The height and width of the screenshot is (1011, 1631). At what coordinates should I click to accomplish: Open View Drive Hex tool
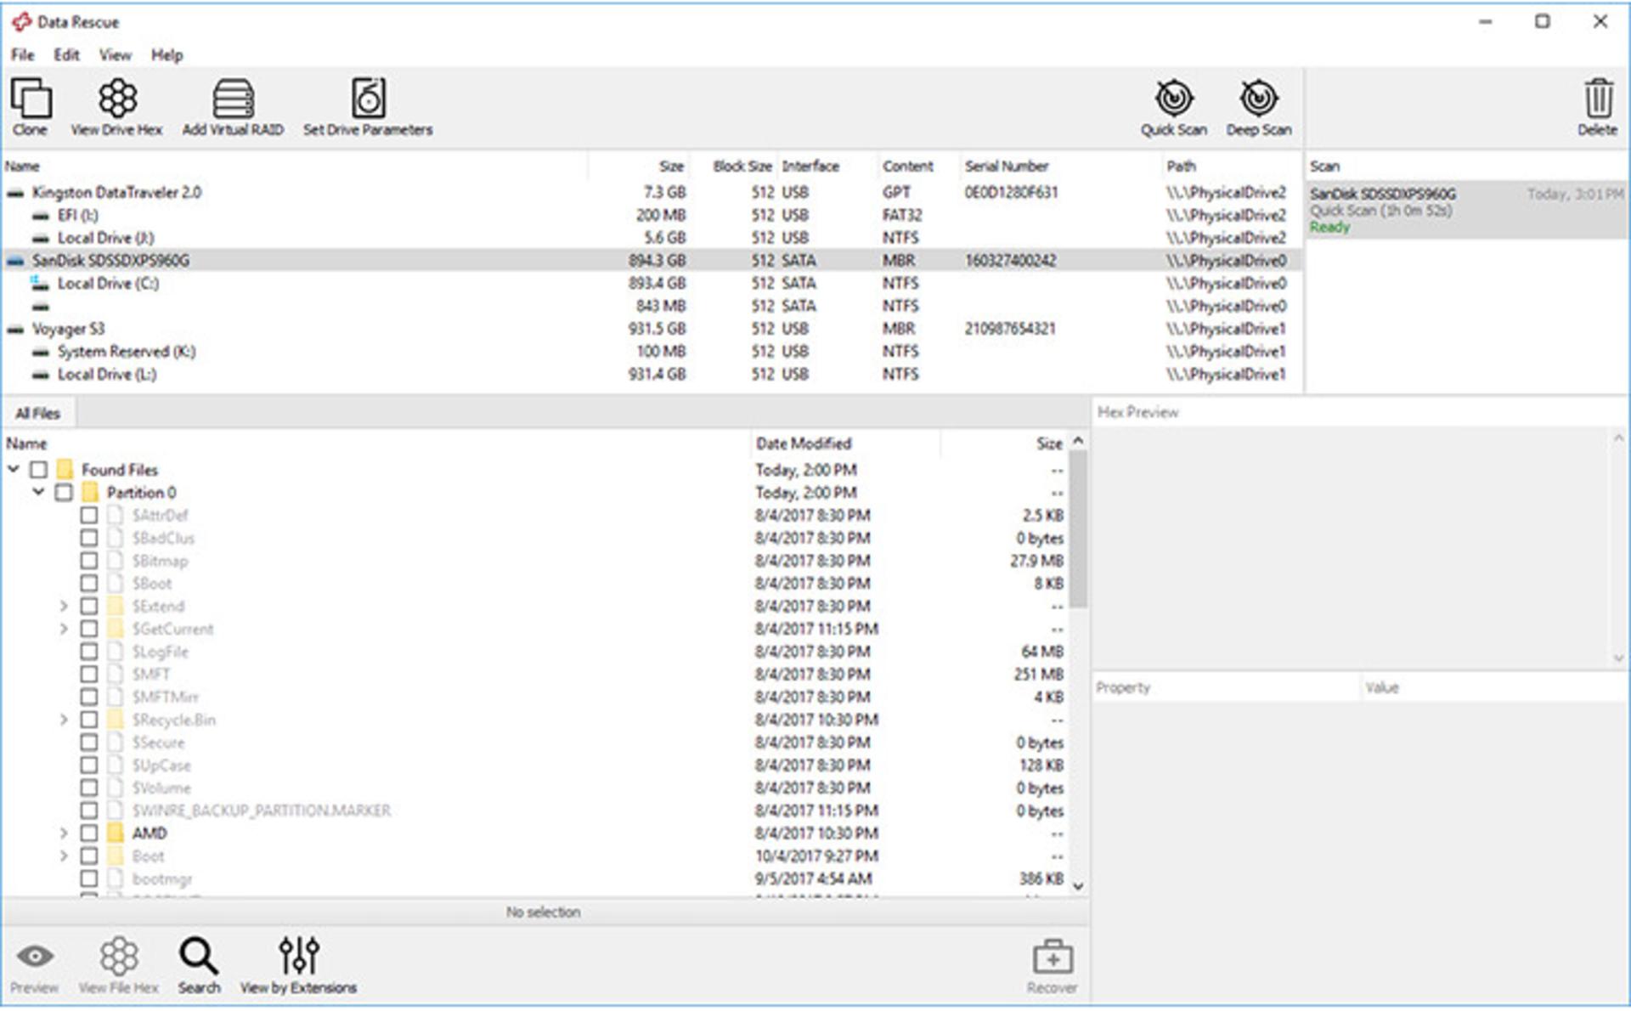point(117,99)
